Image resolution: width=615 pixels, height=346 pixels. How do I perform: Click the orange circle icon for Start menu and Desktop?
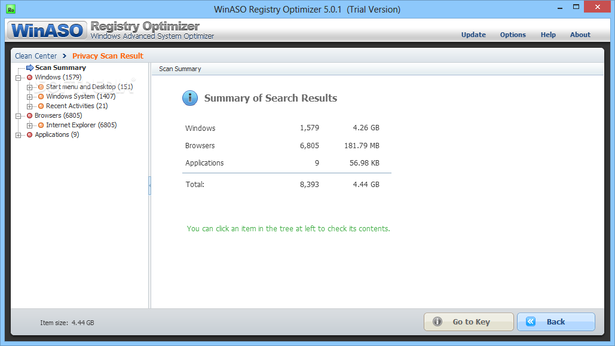tap(41, 87)
